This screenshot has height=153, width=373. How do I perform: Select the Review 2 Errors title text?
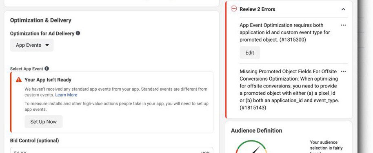(x=258, y=9)
